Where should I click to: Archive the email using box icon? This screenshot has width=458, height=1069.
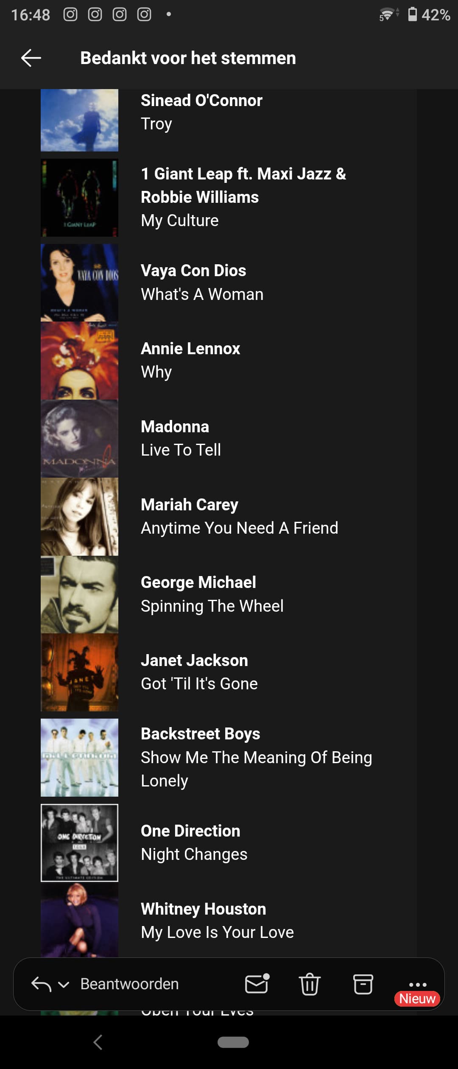(x=363, y=984)
